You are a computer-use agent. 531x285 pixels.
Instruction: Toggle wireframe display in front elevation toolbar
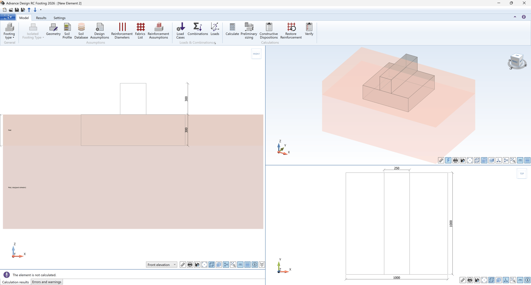tap(211, 265)
